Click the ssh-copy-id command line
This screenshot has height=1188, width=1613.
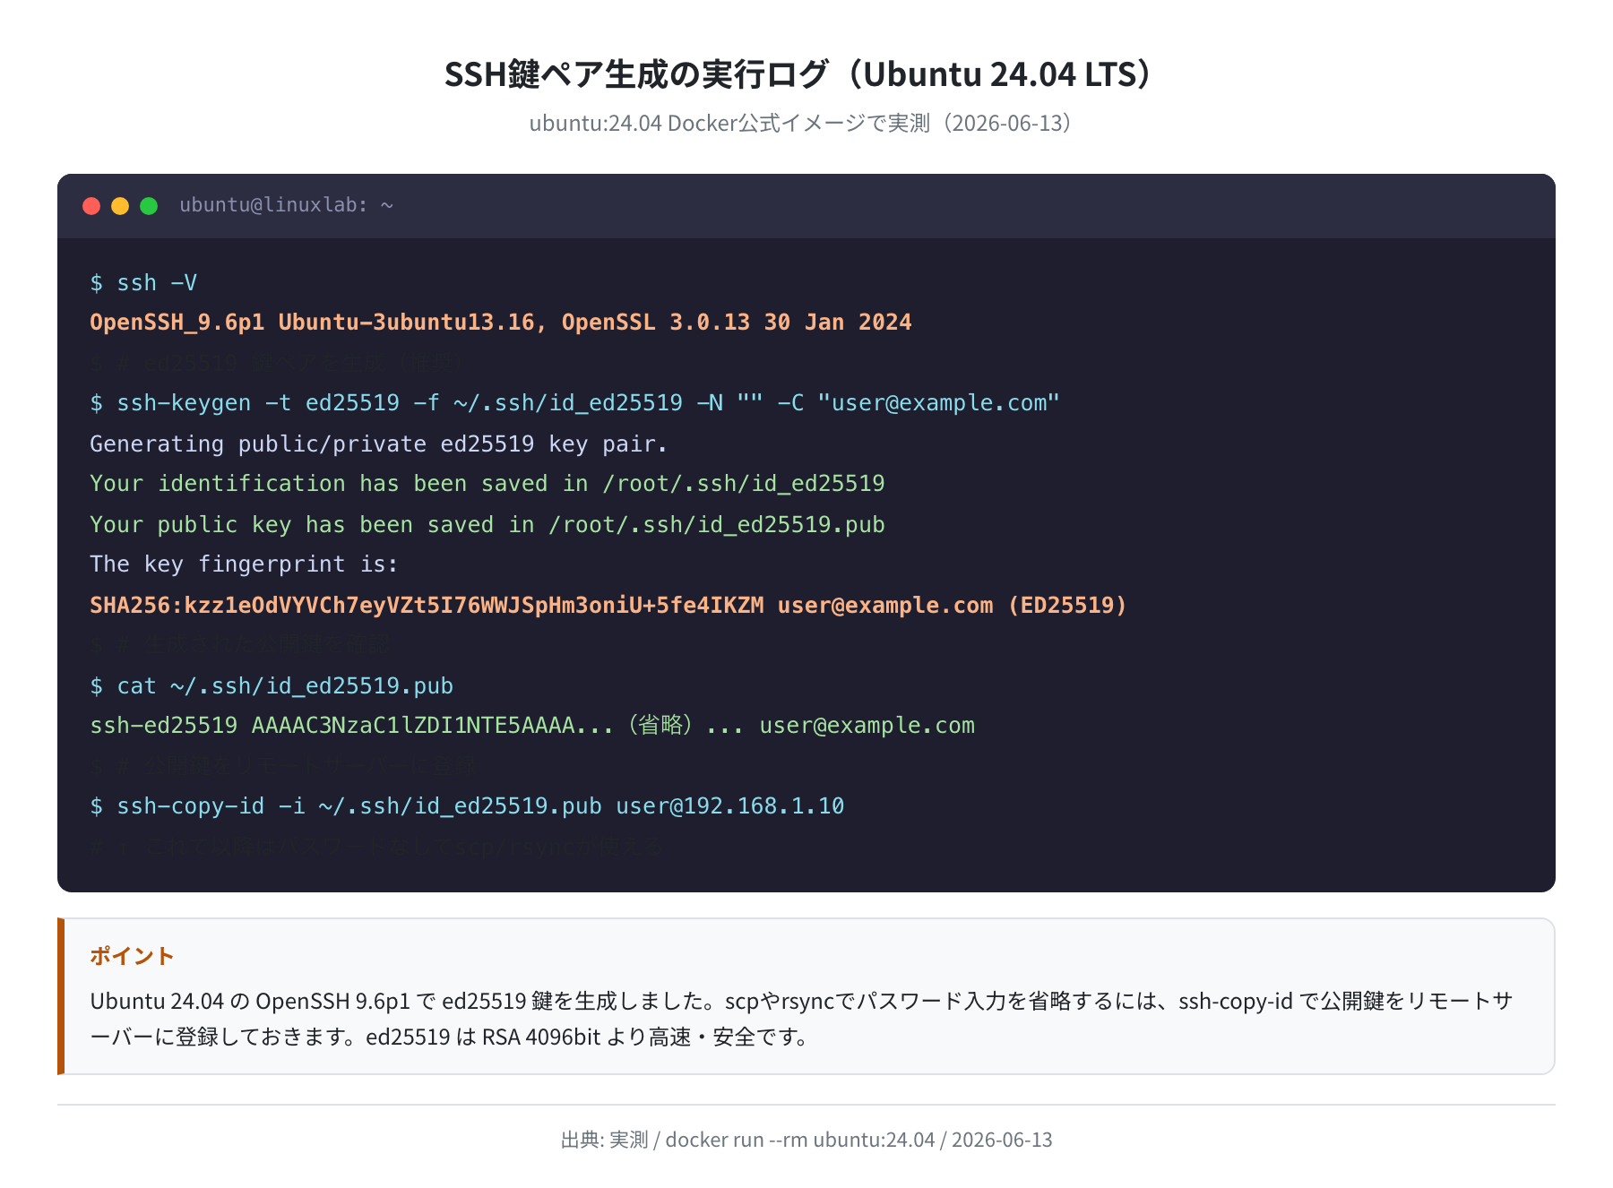(467, 806)
